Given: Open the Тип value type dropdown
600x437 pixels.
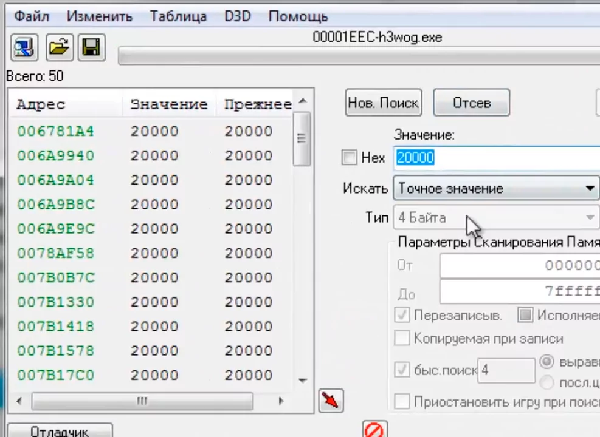Looking at the screenshot, I should coord(496,218).
